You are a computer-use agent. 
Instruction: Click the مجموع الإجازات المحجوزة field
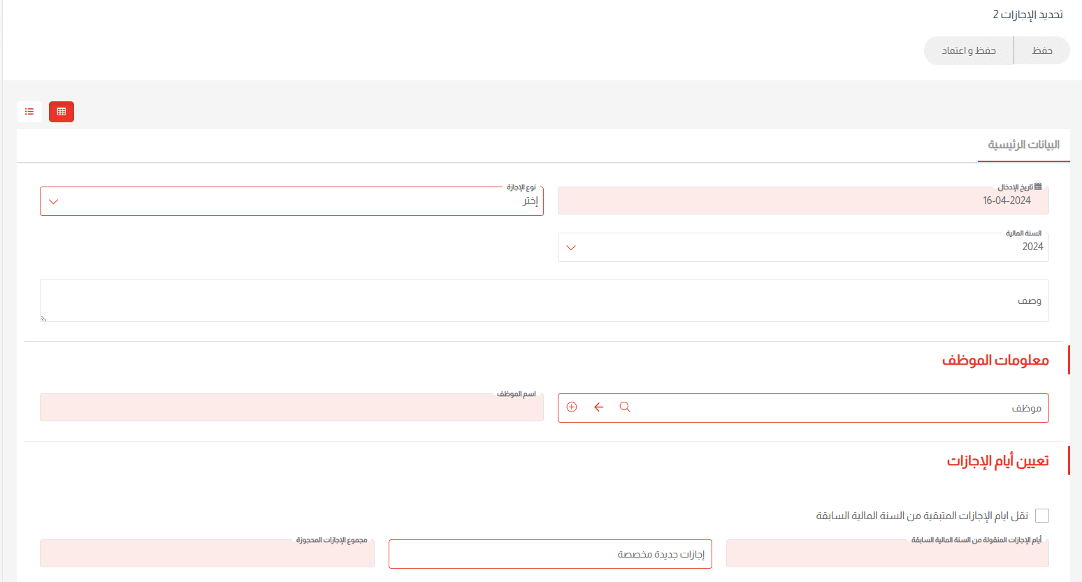pyautogui.click(x=207, y=554)
